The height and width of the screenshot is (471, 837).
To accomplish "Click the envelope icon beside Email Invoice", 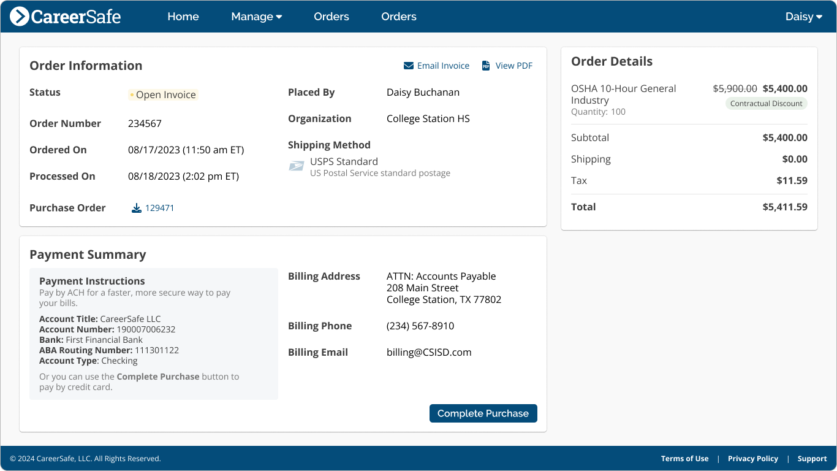I will 408,65.
